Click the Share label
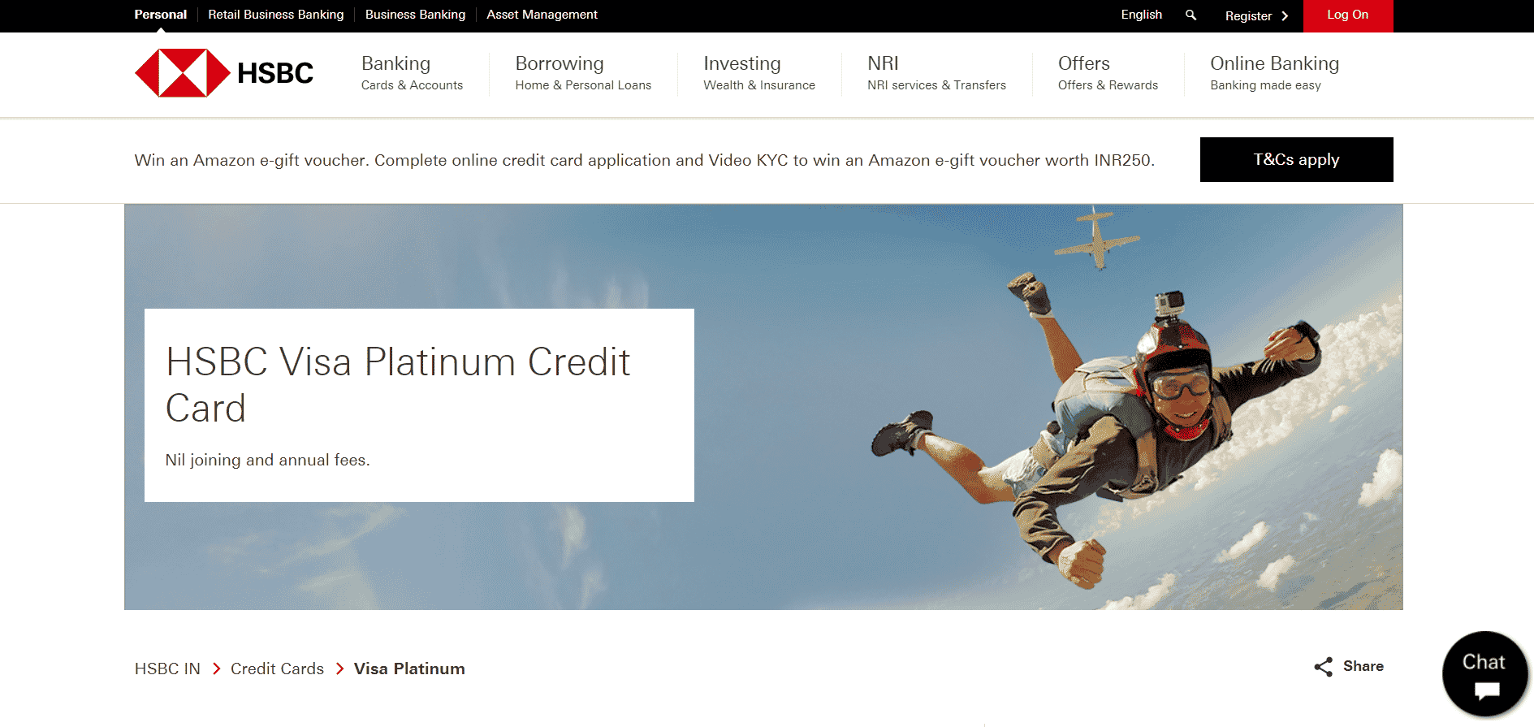 1363,666
